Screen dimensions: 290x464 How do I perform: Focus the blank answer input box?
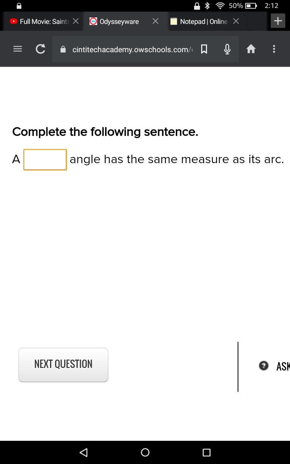(45, 159)
